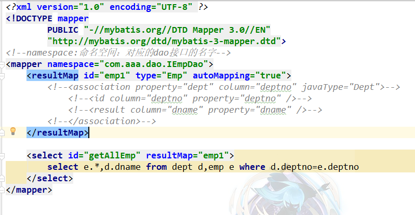The height and width of the screenshot is (215, 415).
Task: Click the commented </association> closing line
Action: (102, 121)
